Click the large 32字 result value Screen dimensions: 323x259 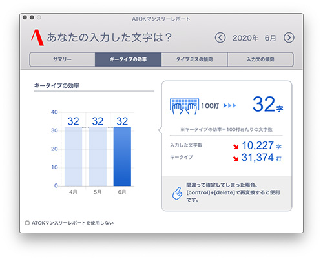click(x=267, y=105)
